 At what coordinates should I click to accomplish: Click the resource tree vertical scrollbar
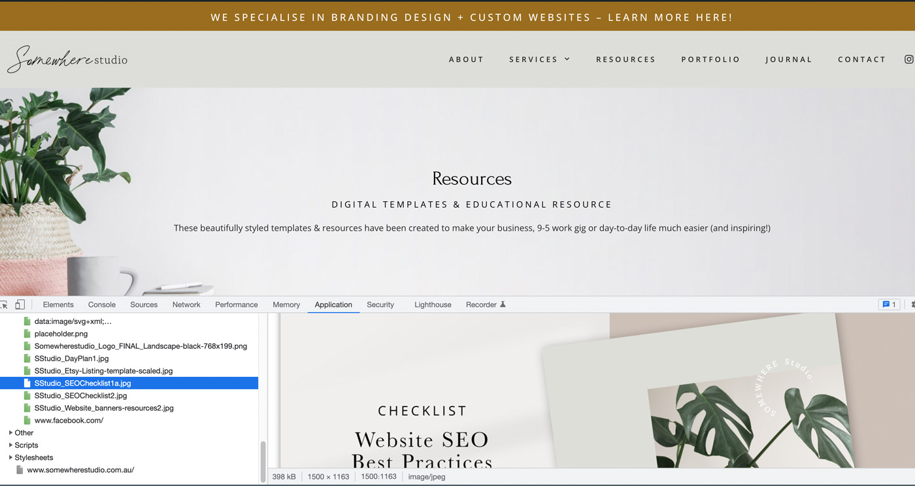(263, 461)
